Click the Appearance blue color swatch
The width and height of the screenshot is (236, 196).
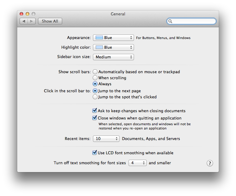click(x=99, y=38)
